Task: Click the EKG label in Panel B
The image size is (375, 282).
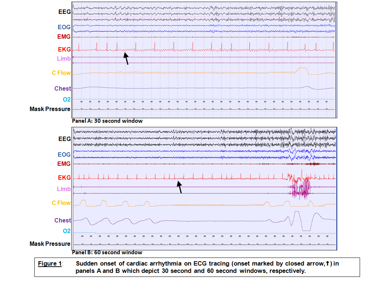Action: (x=64, y=178)
